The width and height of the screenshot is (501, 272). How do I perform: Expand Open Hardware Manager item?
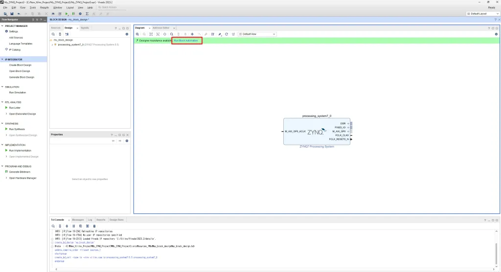(6, 178)
